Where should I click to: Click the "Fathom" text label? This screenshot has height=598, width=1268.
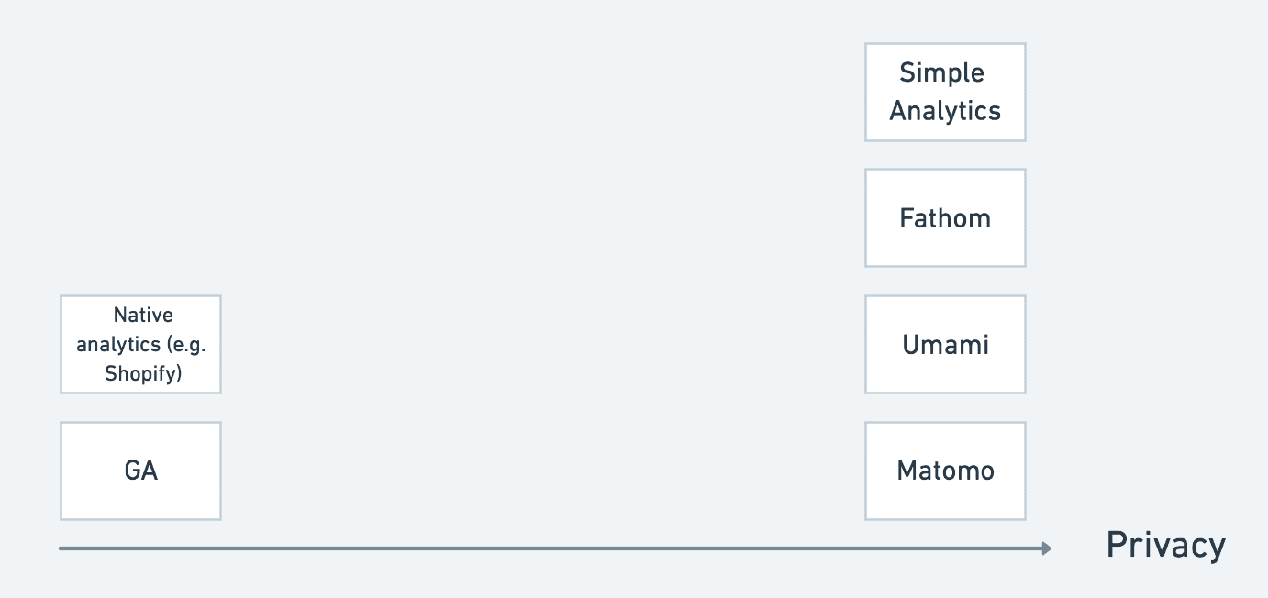[x=945, y=218]
